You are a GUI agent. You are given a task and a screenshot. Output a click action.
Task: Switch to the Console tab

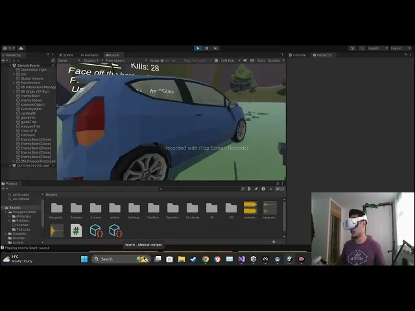[299, 55]
